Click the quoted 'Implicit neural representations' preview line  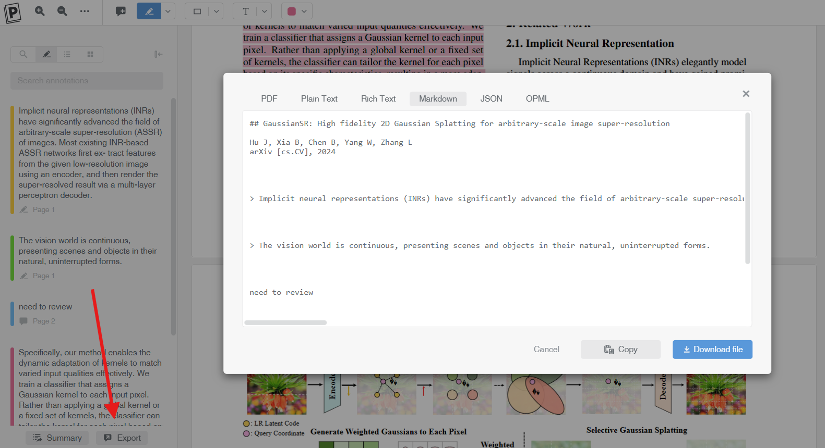[497, 199]
